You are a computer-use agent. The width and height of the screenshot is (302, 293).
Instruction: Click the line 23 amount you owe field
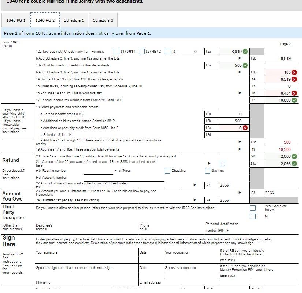coord(282,193)
